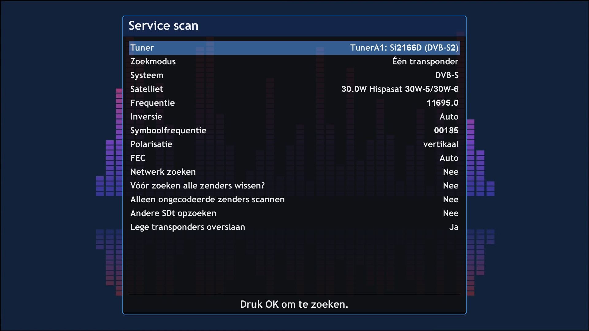Toggle Vóór zoeken alle zenders wissen?
Screen dimensions: 589x331
(294, 185)
